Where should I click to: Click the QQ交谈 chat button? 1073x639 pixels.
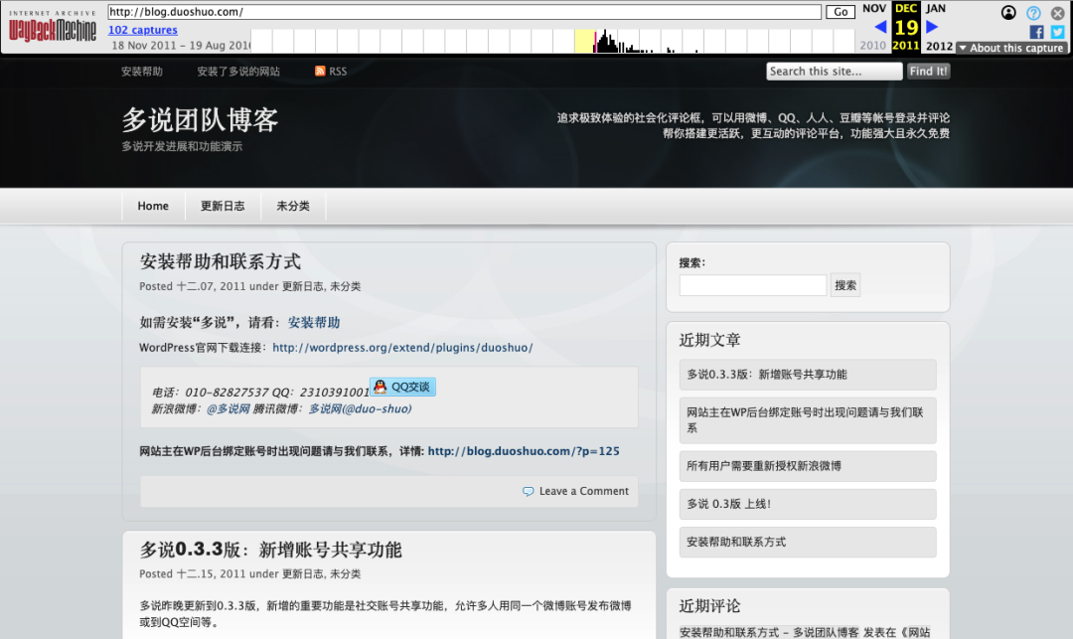402,387
